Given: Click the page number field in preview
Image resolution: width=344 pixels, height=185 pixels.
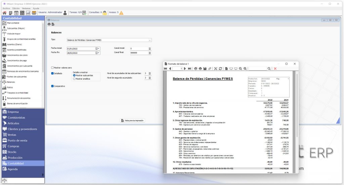Looking at the screenshot, I should coord(177,68).
